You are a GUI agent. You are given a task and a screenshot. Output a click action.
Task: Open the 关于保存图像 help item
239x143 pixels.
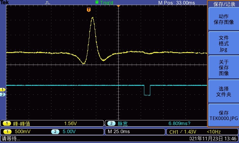223,68
